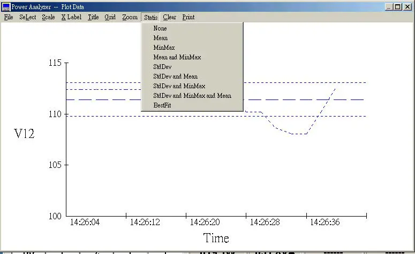Image resolution: width=415 pixels, height=254 pixels.
Task: Click the Print menu item
Action: tap(188, 17)
